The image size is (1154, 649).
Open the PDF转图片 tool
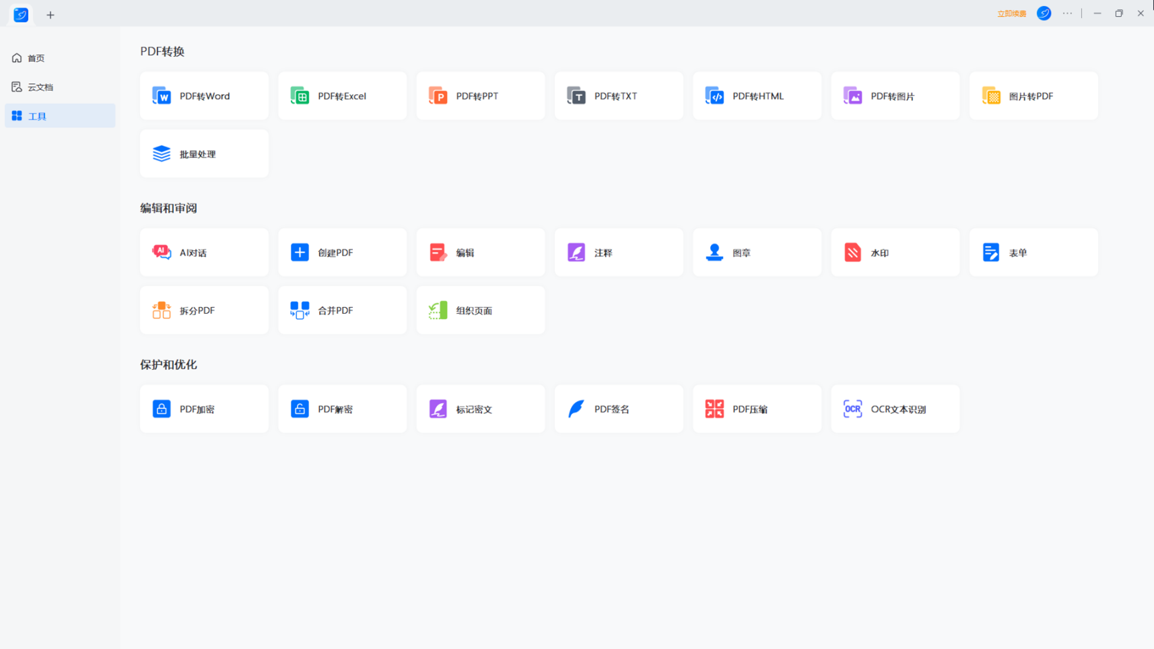tap(895, 96)
